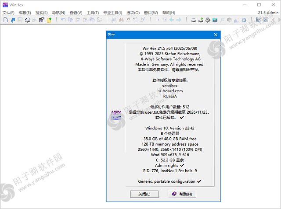281x209 pixels.
Task: Click 'X-Ways Software Technology AG' text
Action: pos(170,59)
